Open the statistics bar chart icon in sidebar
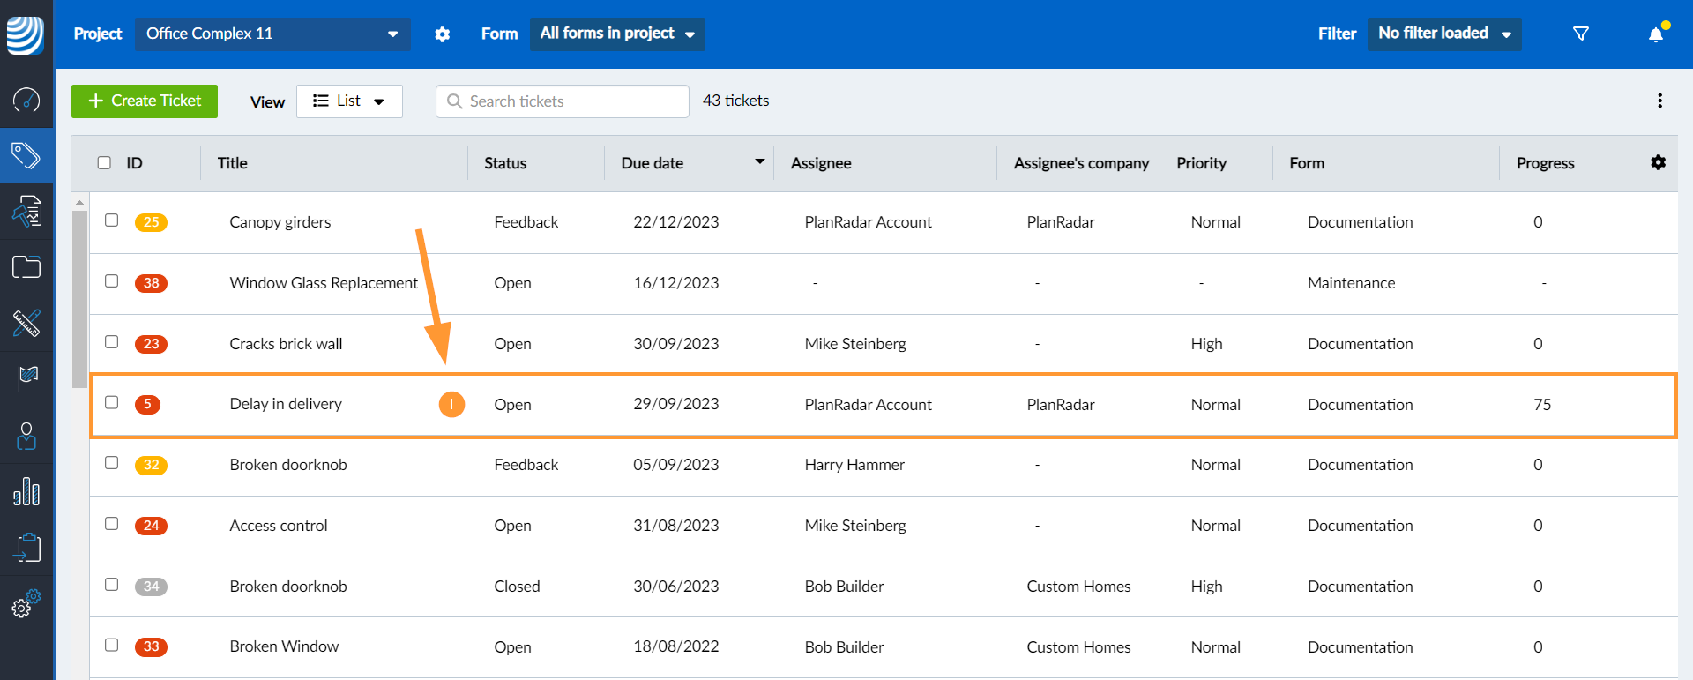This screenshot has height=680, width=1693. (26, 491)
